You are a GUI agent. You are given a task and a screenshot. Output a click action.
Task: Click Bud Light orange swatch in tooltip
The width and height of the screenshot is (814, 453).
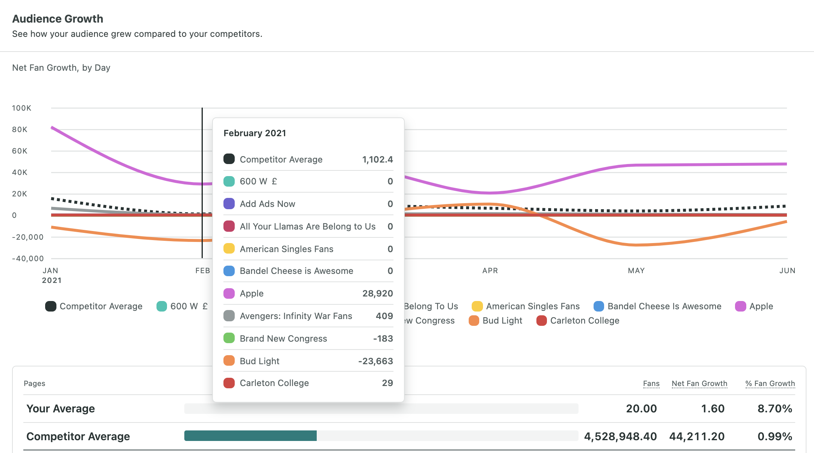tap(229, 361)
